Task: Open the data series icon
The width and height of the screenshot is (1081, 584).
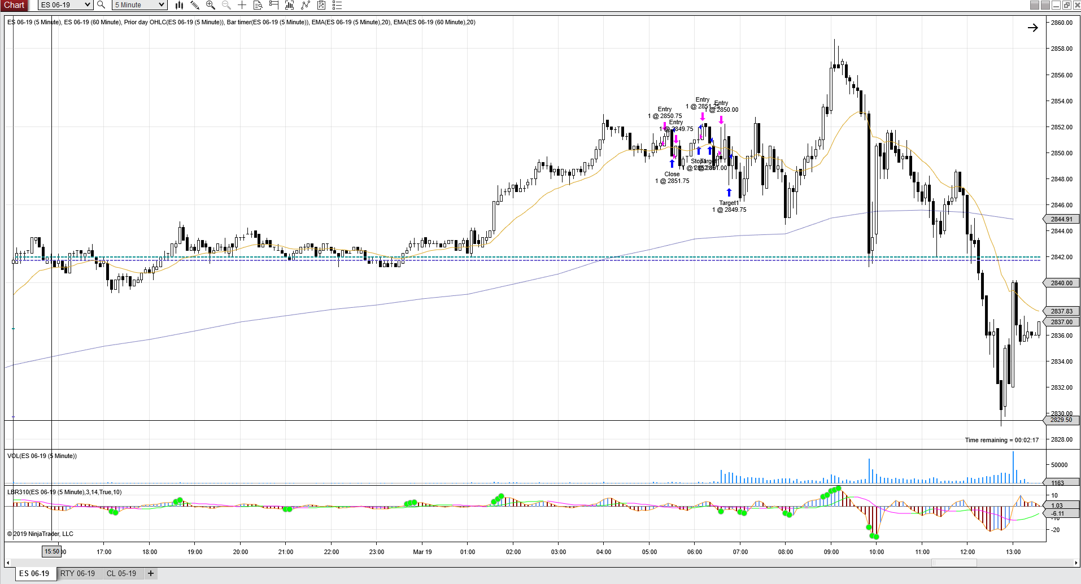Action: (290, 5)
